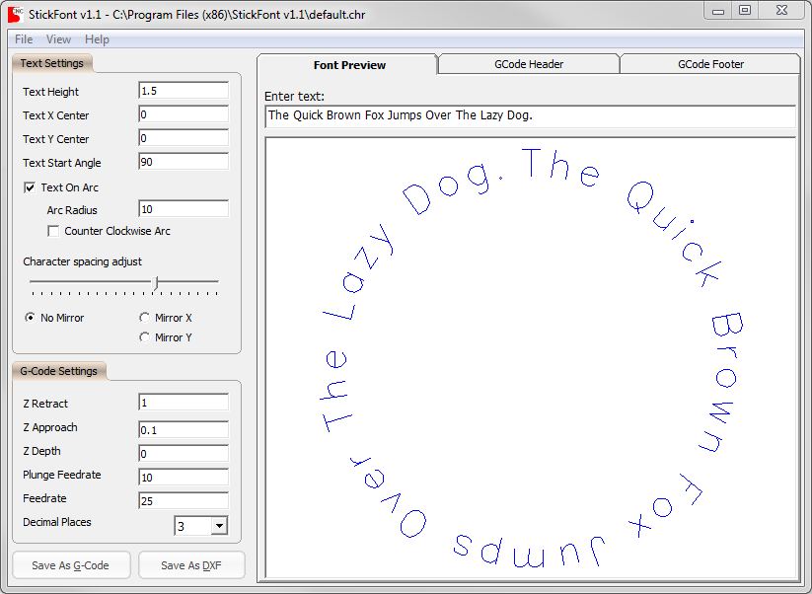Viewport: 812px width, 594px height.
Task: Click the StickFont app icon in title bar
Action: pyautogui.click(x=15, y=14)
